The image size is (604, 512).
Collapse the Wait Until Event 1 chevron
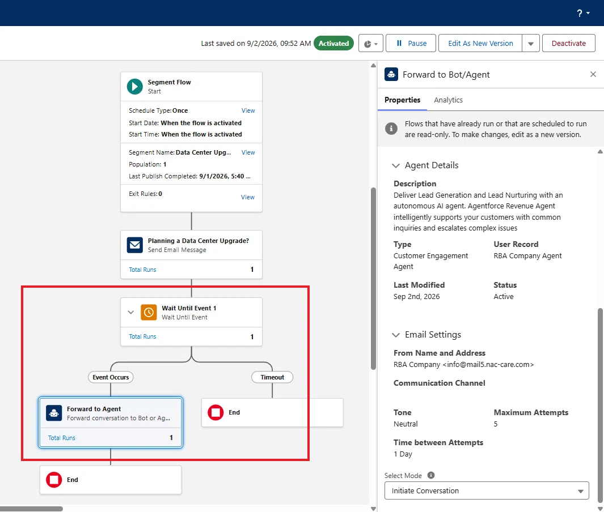coord(130,313)
